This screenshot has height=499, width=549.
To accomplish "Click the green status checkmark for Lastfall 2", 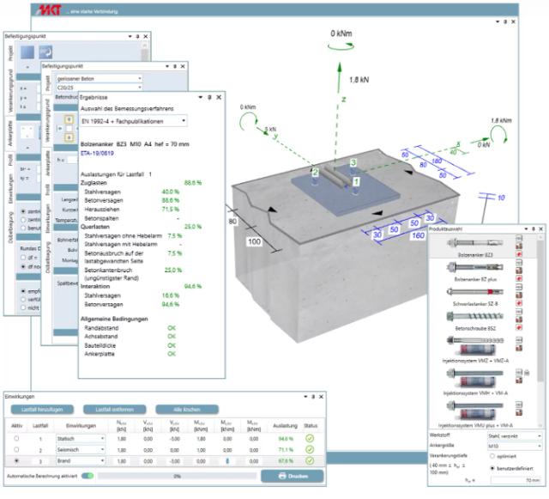I will point(310,449).
